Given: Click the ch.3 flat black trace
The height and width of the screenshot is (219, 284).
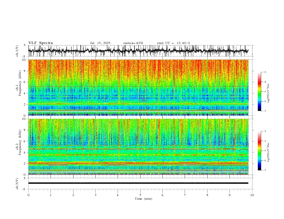Looking at the screenshot, I should click(138, 183).
